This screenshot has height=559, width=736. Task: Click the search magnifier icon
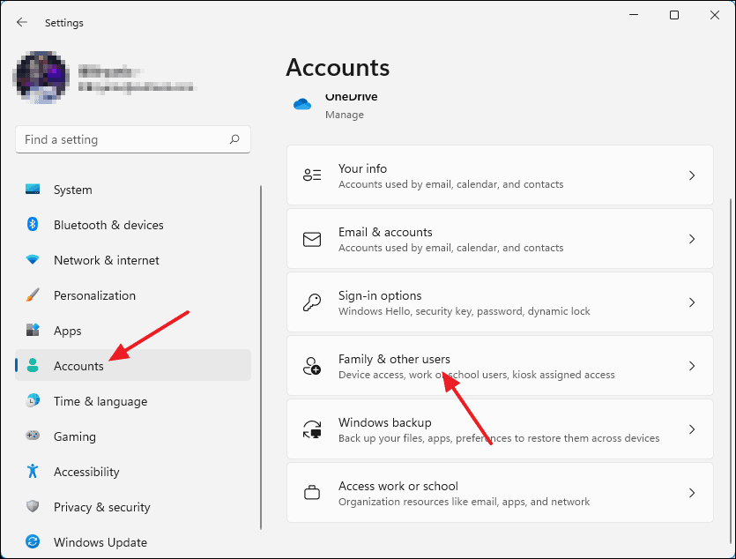pos(234,139)
